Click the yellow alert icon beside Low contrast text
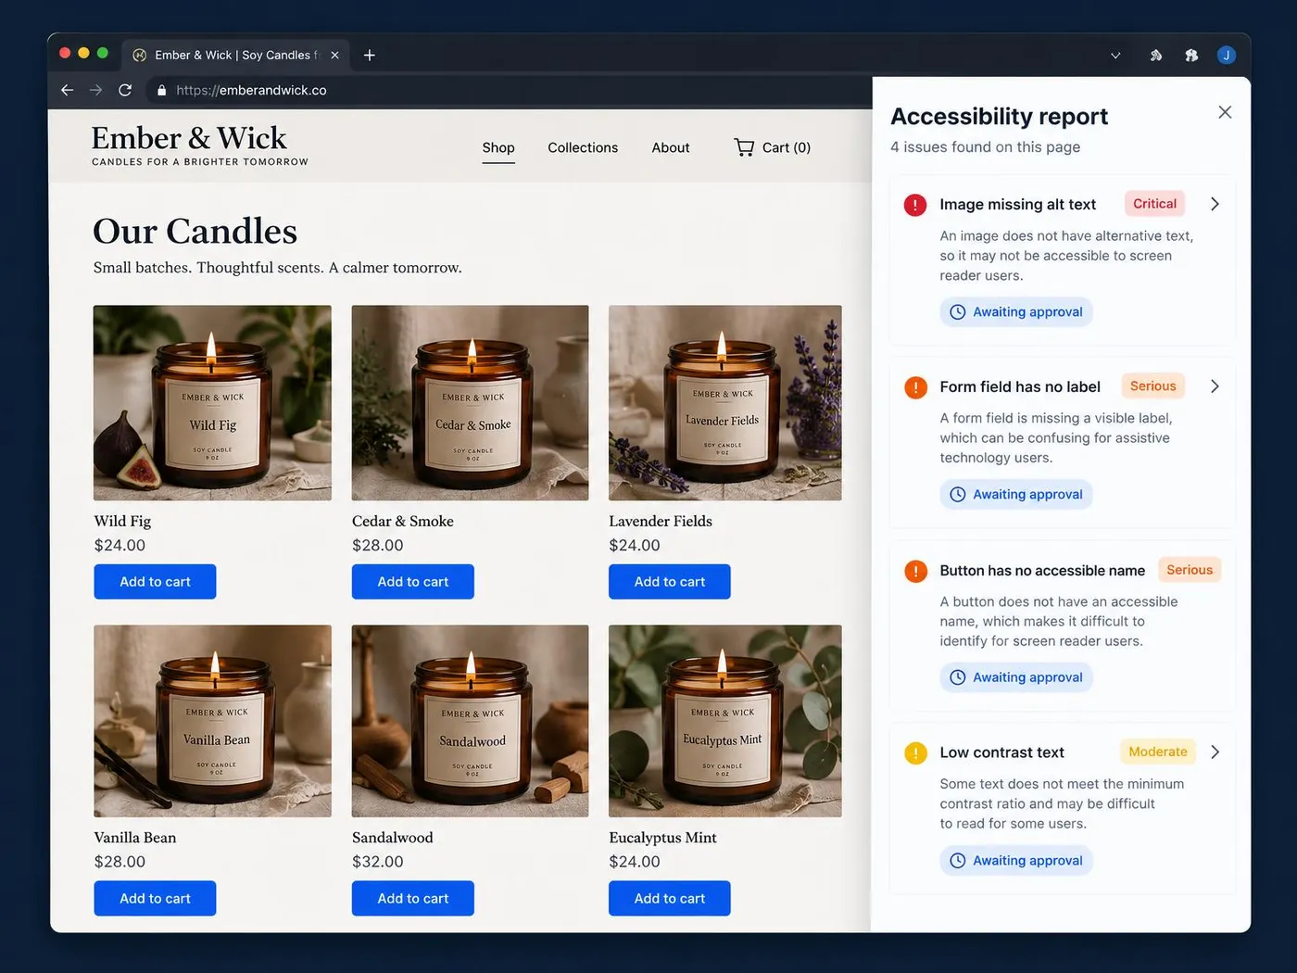1297x973 pixels. (x=915, y=752)
